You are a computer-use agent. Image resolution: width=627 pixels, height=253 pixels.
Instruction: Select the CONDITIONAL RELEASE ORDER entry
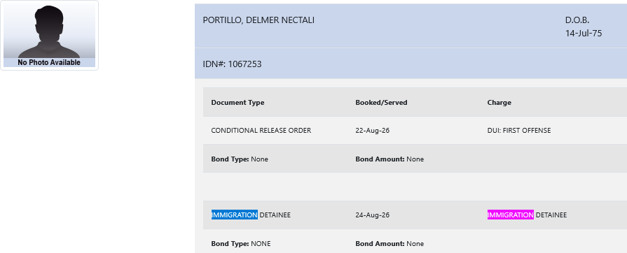click(261, 131)
